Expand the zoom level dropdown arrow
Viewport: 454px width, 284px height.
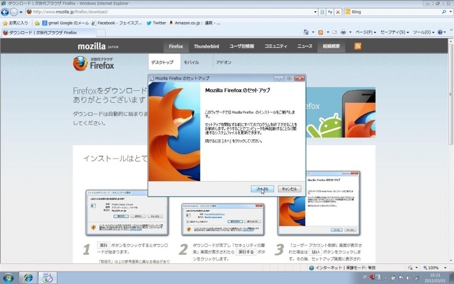(445, 268)
